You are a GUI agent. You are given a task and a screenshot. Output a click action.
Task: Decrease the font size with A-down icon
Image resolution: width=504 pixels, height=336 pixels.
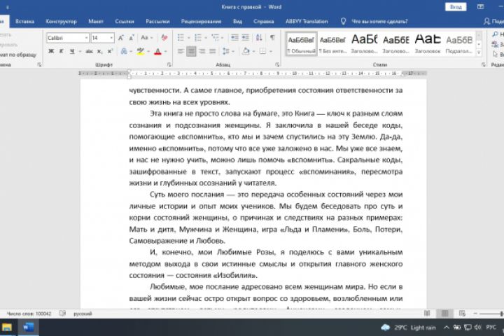[132, 38]
